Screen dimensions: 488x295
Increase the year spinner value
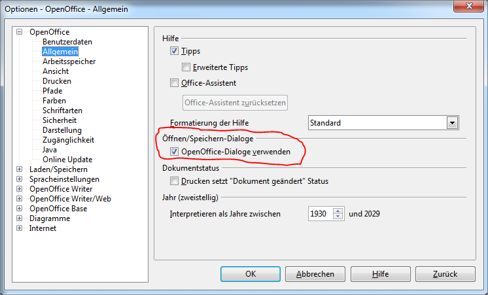[338, 211]
